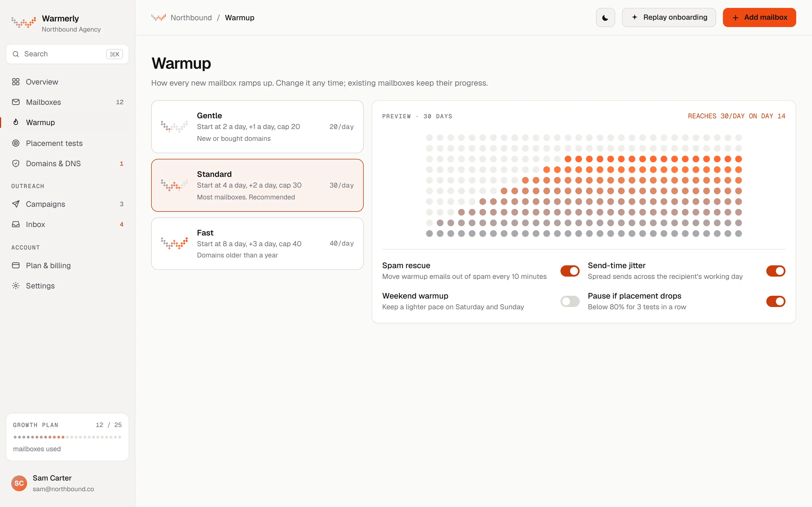The height and width of the screenshot is (507, 812).
Task: Enable Weekend warmup toggle
Action: tap(570, 301)
